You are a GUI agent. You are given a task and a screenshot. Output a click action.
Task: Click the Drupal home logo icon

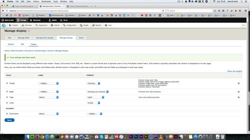pos(4,25)
